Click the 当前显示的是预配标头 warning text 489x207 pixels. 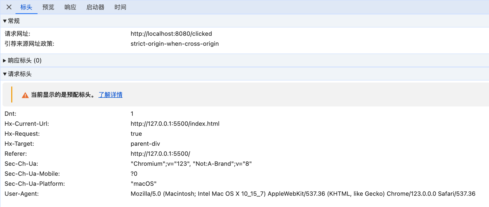click(x=63, y=95)
